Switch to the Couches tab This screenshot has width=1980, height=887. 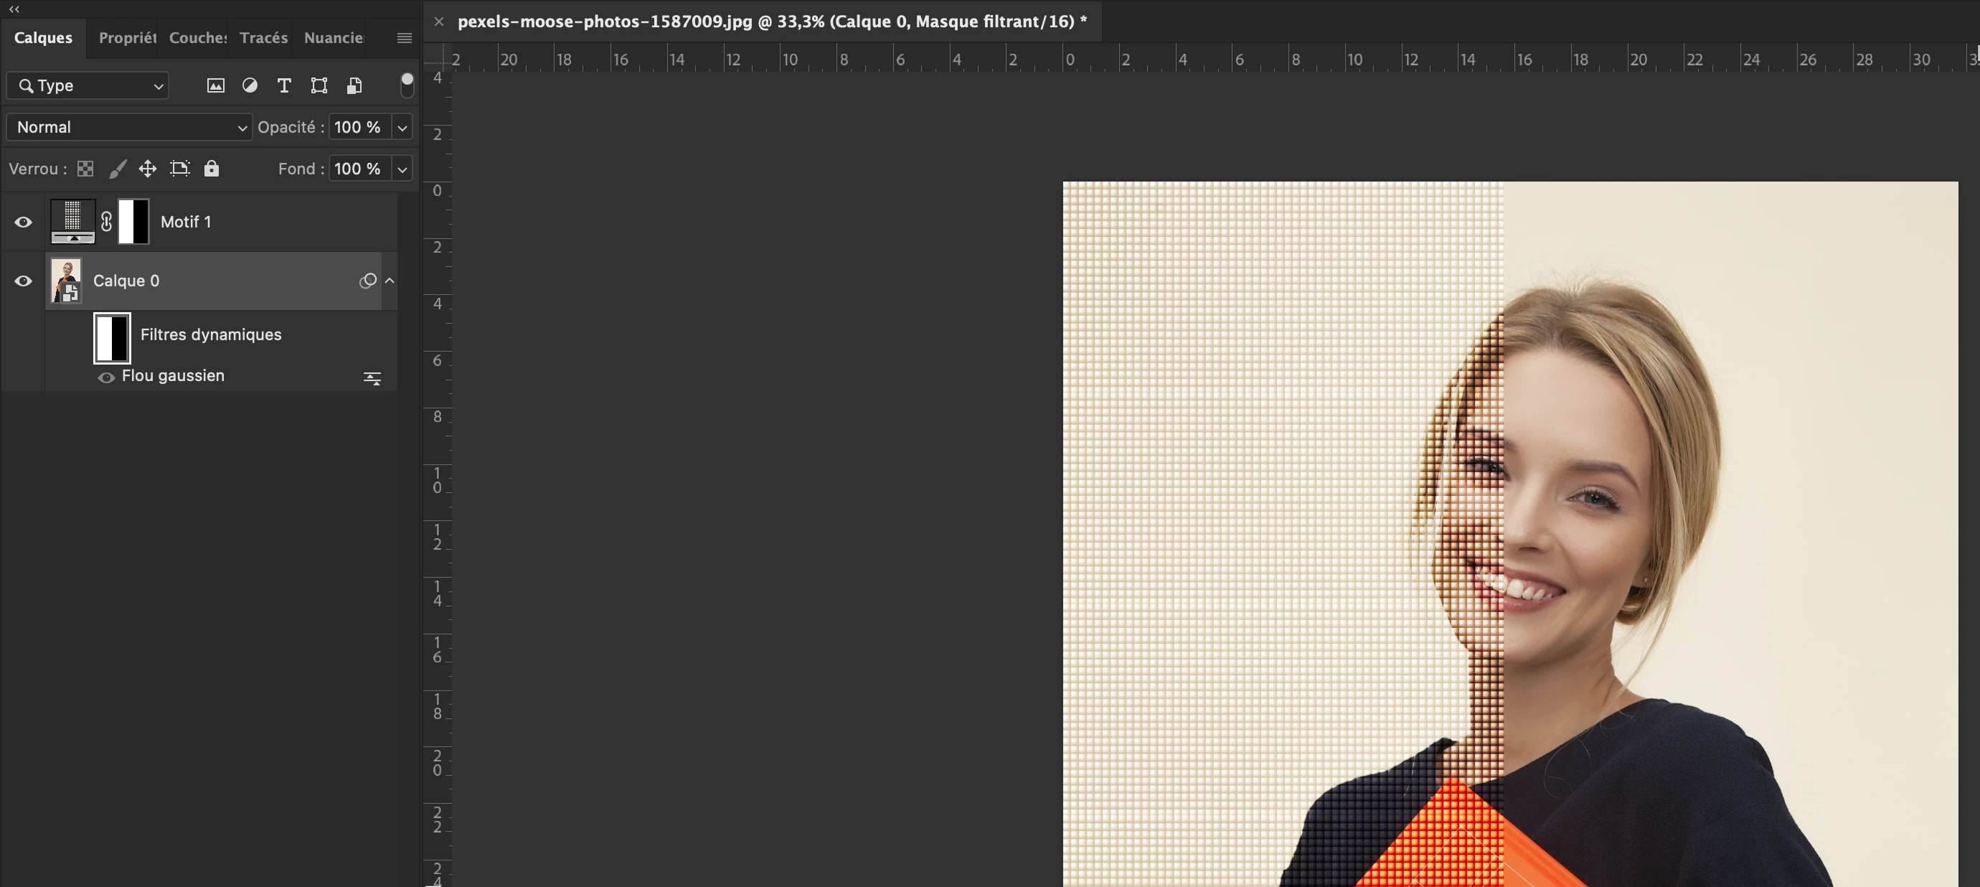(x=197, y=37)
